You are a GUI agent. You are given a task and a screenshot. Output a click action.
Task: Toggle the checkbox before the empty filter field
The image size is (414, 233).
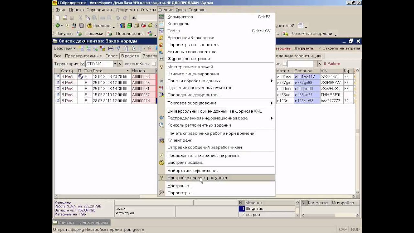pyautogui.click(x=285, y=64)
